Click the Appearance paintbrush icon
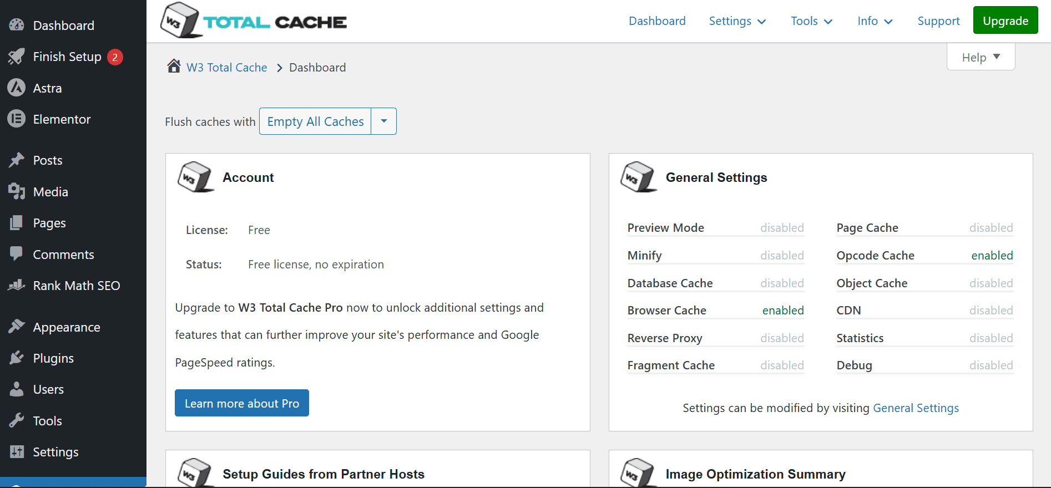The width and height of the screenshot is (1051, 488). point(17,327)
